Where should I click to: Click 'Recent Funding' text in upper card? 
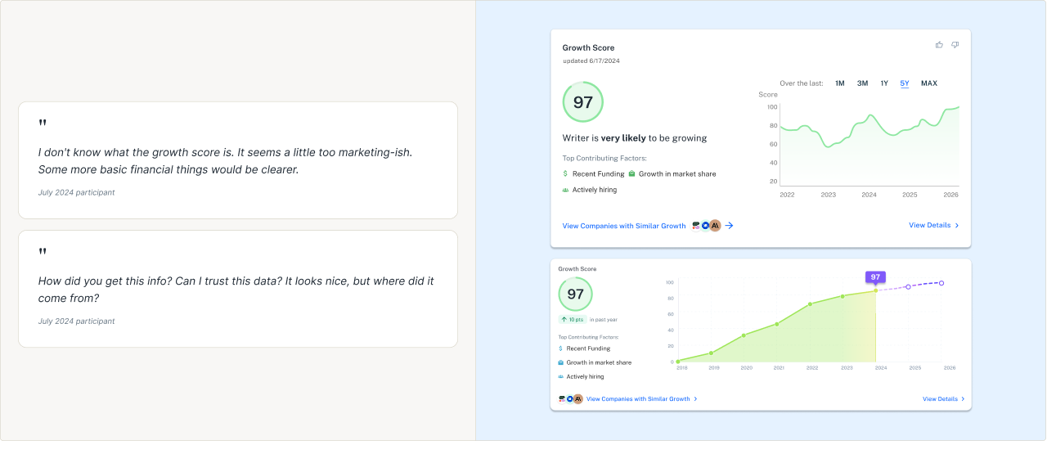[598, 173]
